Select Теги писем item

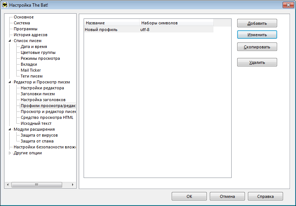31,76
